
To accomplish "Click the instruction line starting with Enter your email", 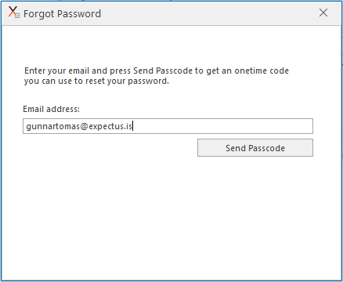I will click(x=157, y=70).
